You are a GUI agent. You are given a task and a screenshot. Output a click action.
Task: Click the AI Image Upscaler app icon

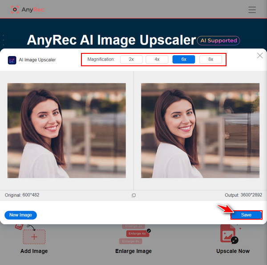point(12,60)
